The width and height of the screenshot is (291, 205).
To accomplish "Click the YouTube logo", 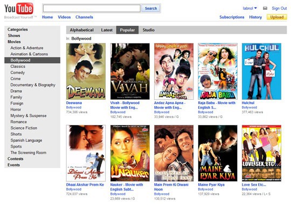I will click(19, 9).
